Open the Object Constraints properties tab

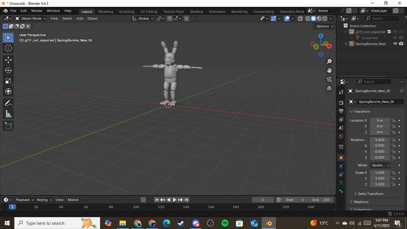click(x=341, y=175)
